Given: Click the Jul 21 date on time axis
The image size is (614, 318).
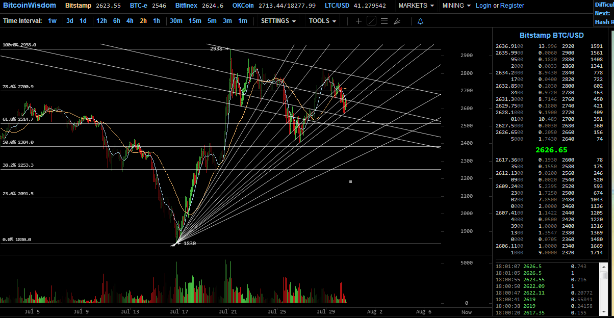Looking at the screenshot, I should coord(227,311).
